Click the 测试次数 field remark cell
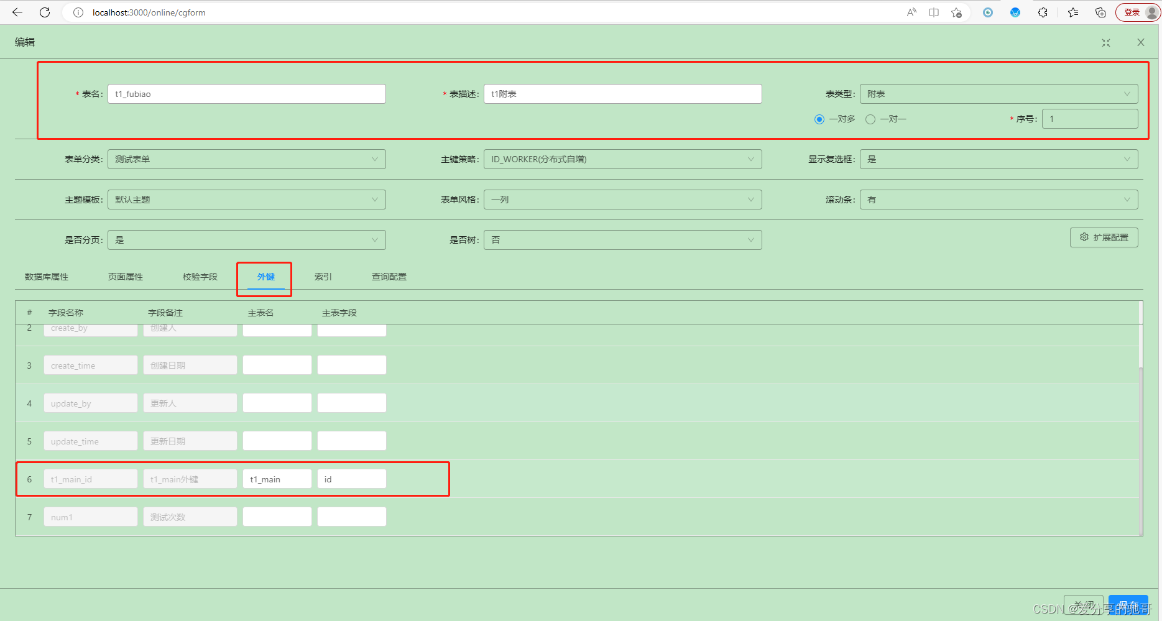 coord(190,517)
